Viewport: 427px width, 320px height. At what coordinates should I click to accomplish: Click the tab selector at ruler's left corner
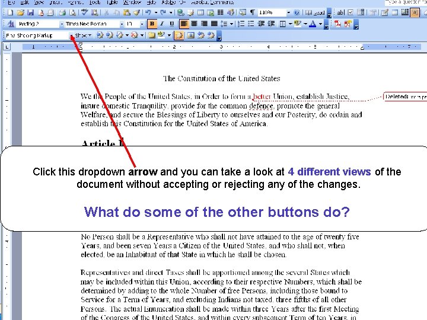click(7, 47)
